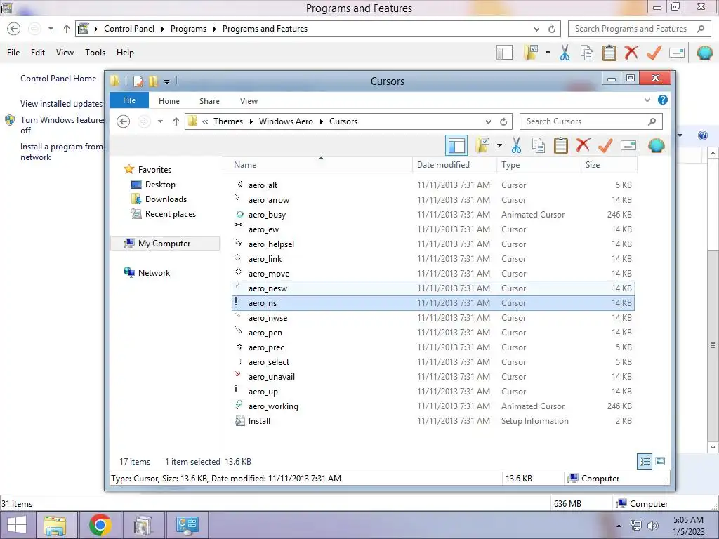Select the aero_working file
This screenshot has width=719, height=539.
433,406
